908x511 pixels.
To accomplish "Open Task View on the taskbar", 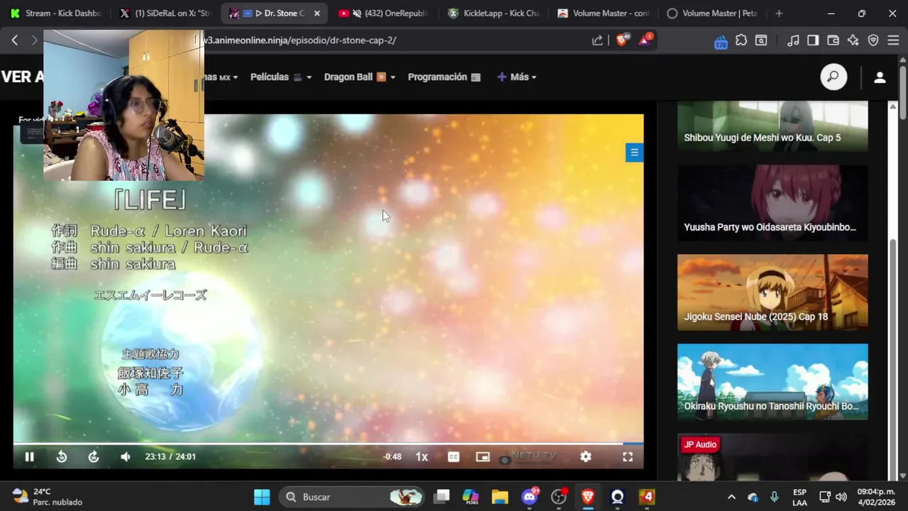I will [443, 497].
